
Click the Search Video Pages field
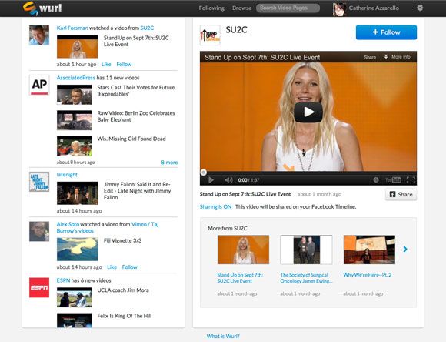pyautogui.click(x=288, y=8)
